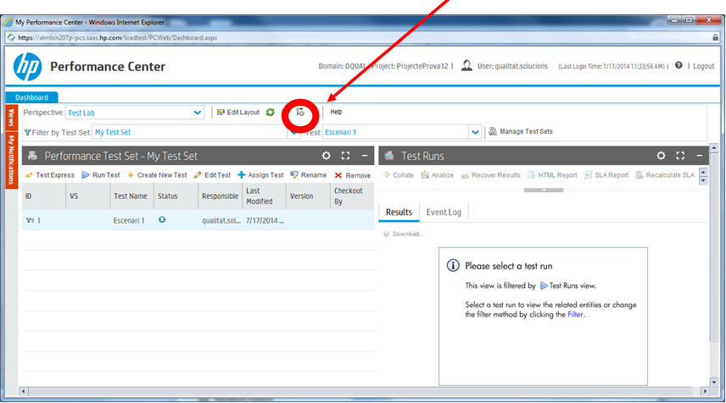The width and height of the screenshot is (726, 403).
Task: Open the Help menu item
Action: click(x=336, y=112)
